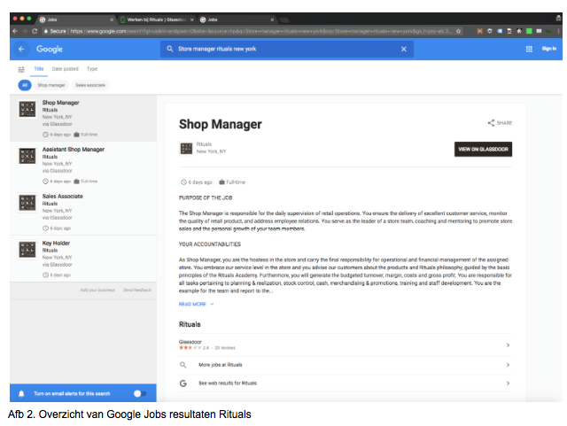
Task: Click Rituals logo next to Assistant Shop Manager
Action: click(27, 156)
